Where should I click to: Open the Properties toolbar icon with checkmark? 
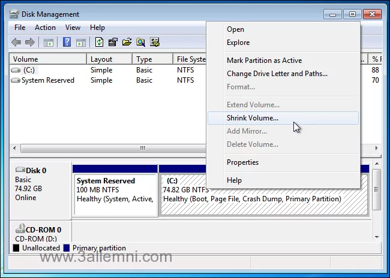(113, 42)
